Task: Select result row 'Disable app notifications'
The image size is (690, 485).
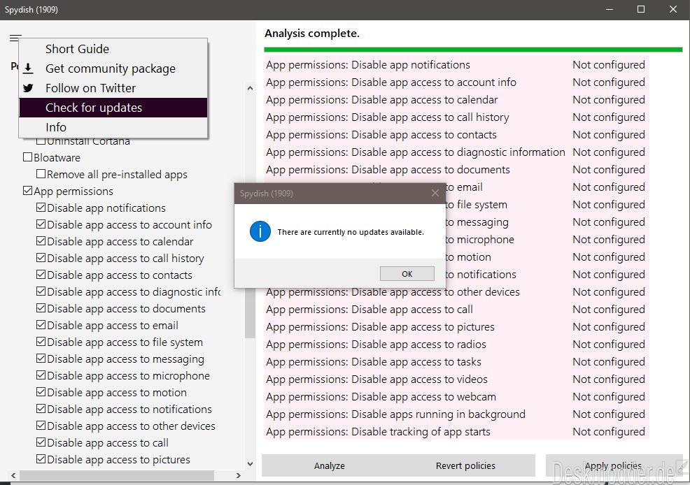Action: tap(456, 65)
